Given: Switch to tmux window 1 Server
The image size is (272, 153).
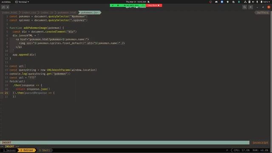Looking at the screenshot, I should (9, 150).
